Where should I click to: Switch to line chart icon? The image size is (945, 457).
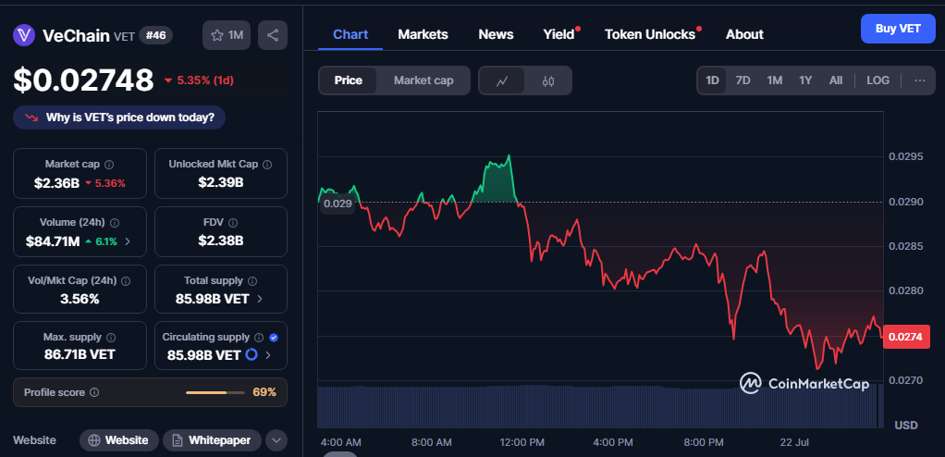(501, 80)
